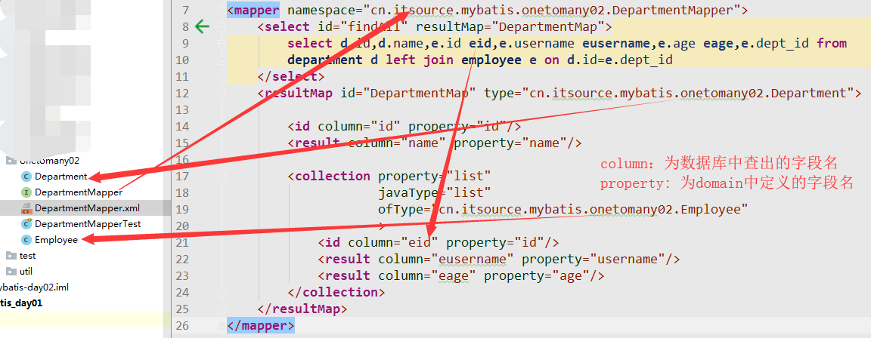
Task: Click the interface icon beside DepartmentMapper
Action: (26, 192)
